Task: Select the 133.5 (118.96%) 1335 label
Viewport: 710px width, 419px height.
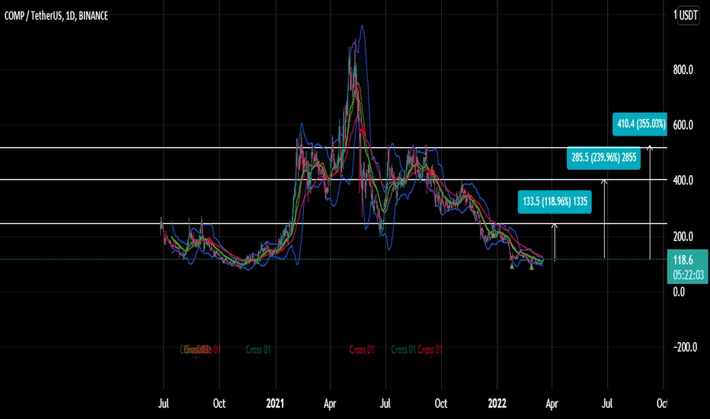Action: point(555,202)
